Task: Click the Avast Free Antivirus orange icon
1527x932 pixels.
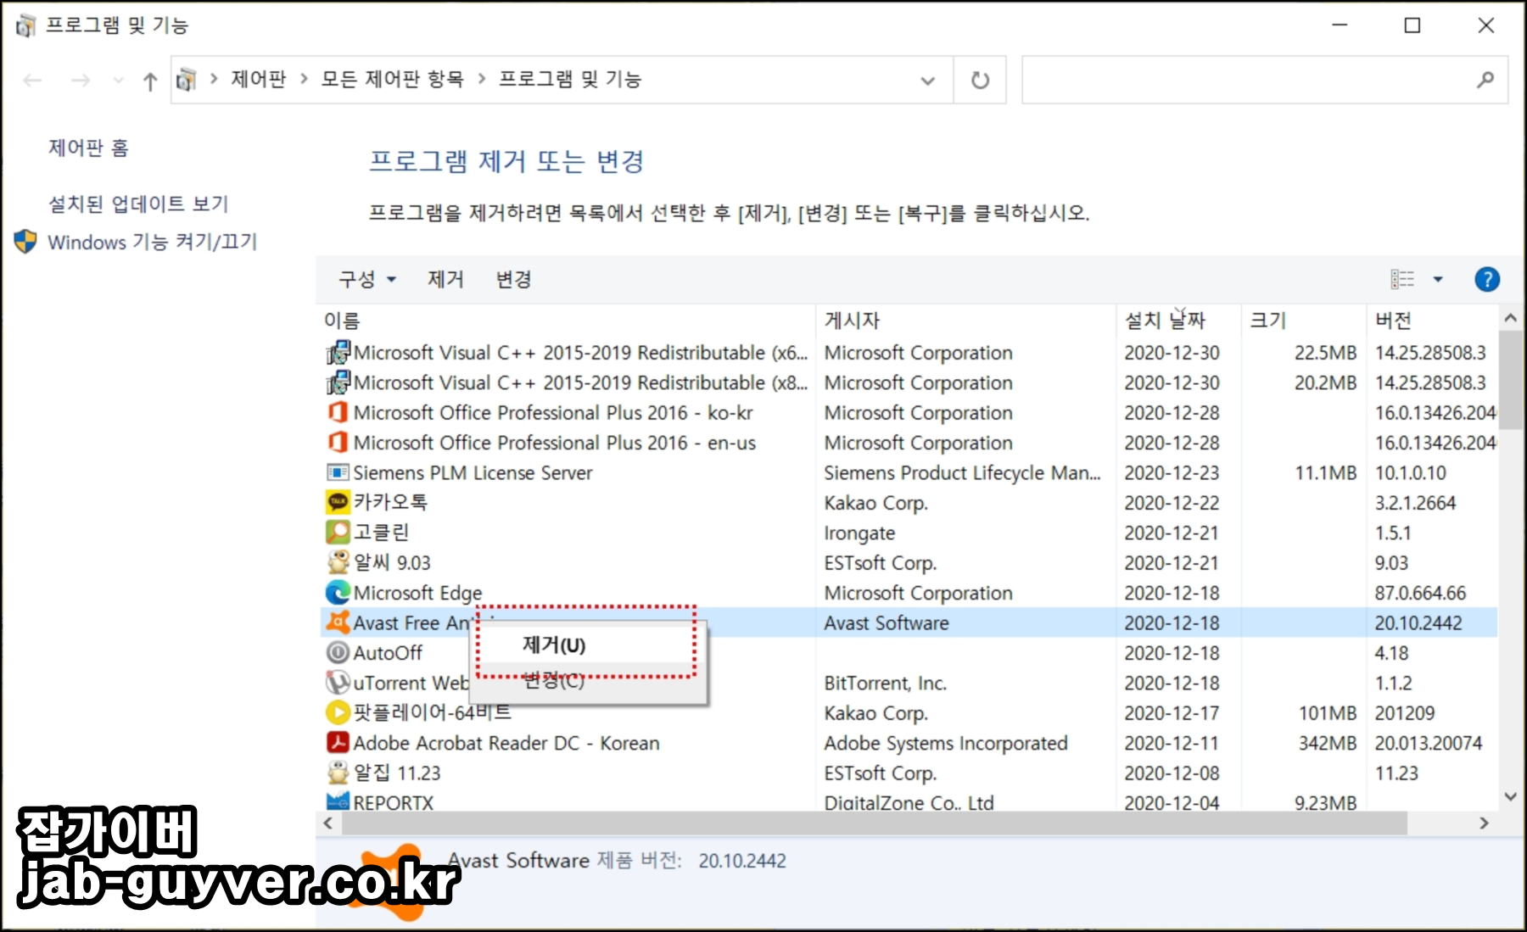Action: pos(338,622)
